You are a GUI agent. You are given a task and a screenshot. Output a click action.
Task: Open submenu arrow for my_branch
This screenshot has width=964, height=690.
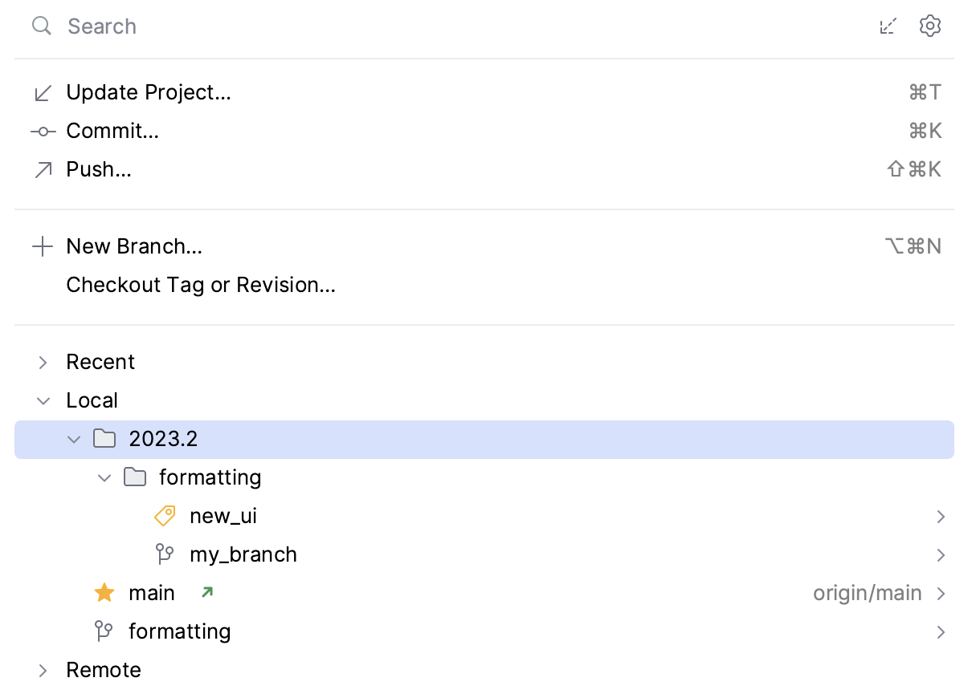point(941,554)
